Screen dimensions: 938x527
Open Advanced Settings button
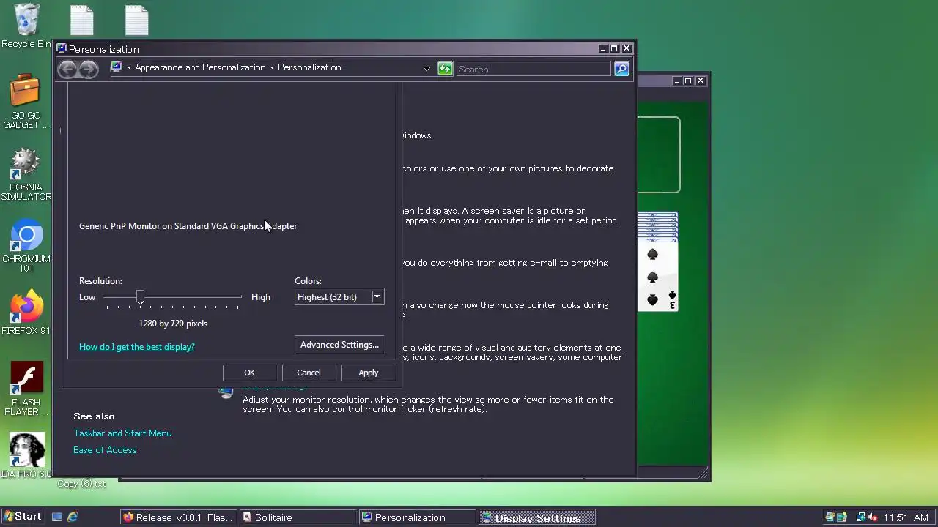[x=339, y=345]
